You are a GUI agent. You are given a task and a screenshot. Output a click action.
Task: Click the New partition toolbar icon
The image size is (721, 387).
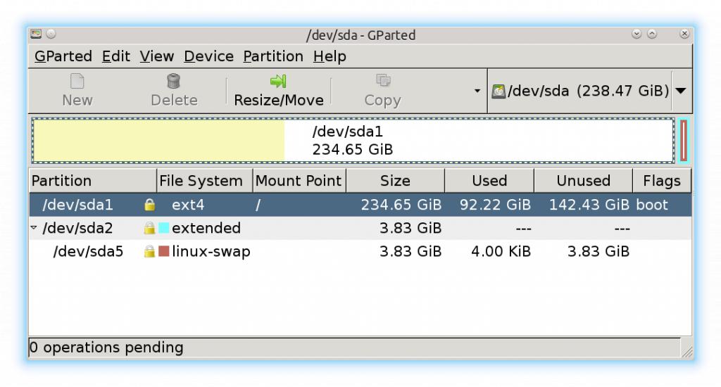(77, 82)
